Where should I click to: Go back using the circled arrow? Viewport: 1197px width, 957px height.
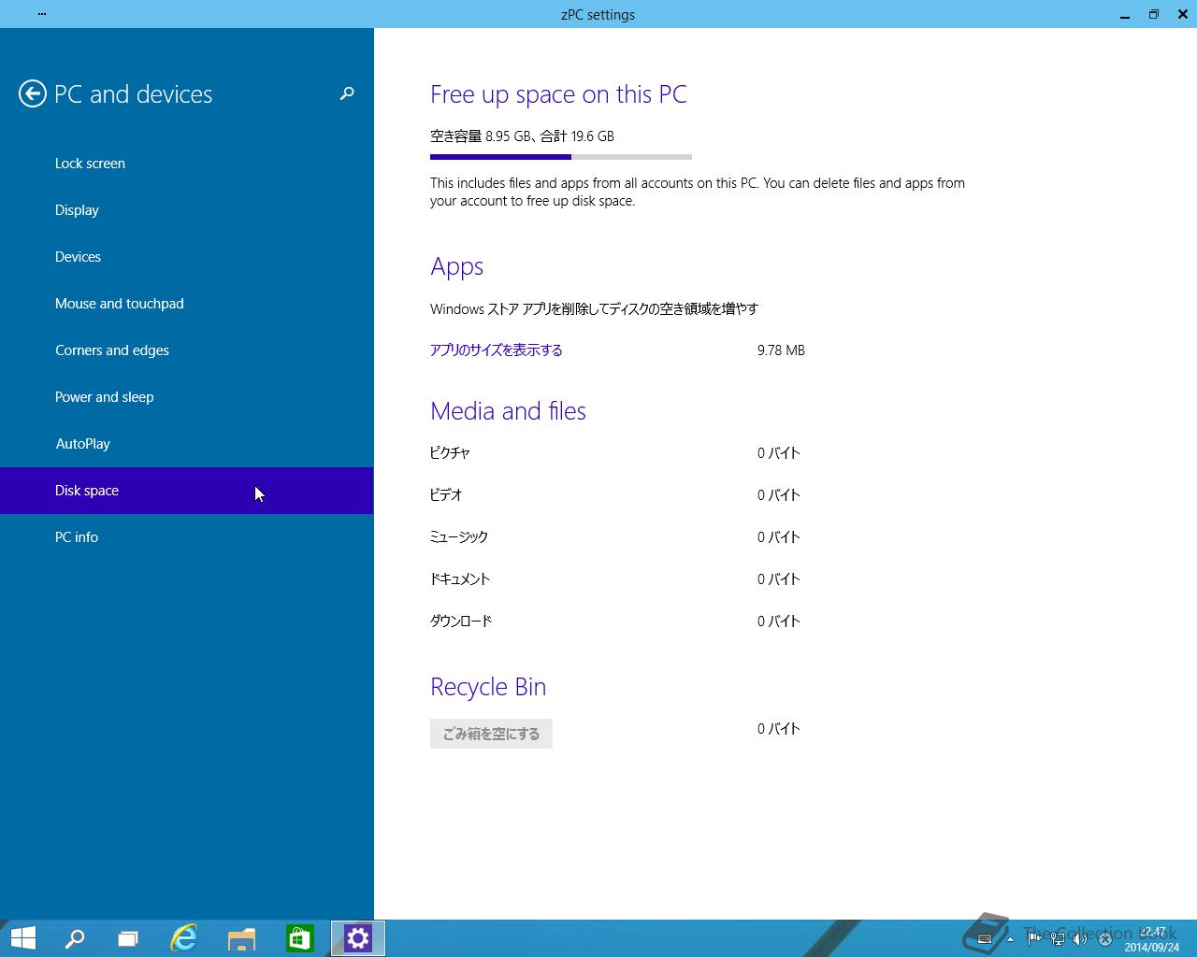click(33, 93)
